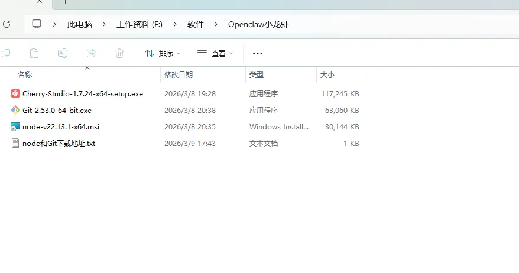Click the Git installer diamond icon
The height and width of the screenshot is (273, 519).
pos(15,110)
